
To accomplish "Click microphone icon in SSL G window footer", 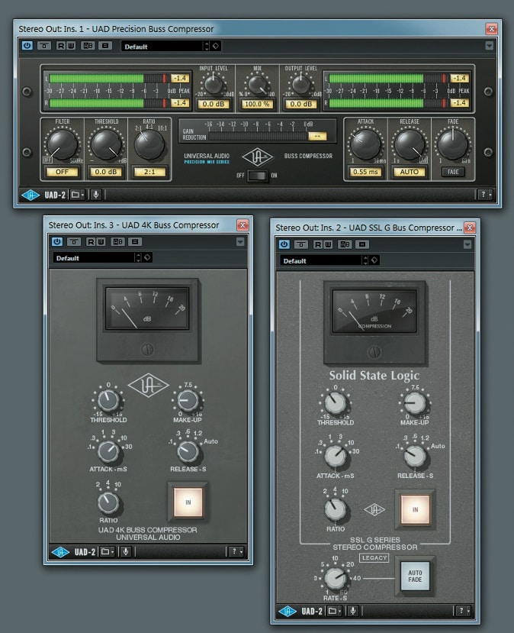I will (x=353, y=611).
